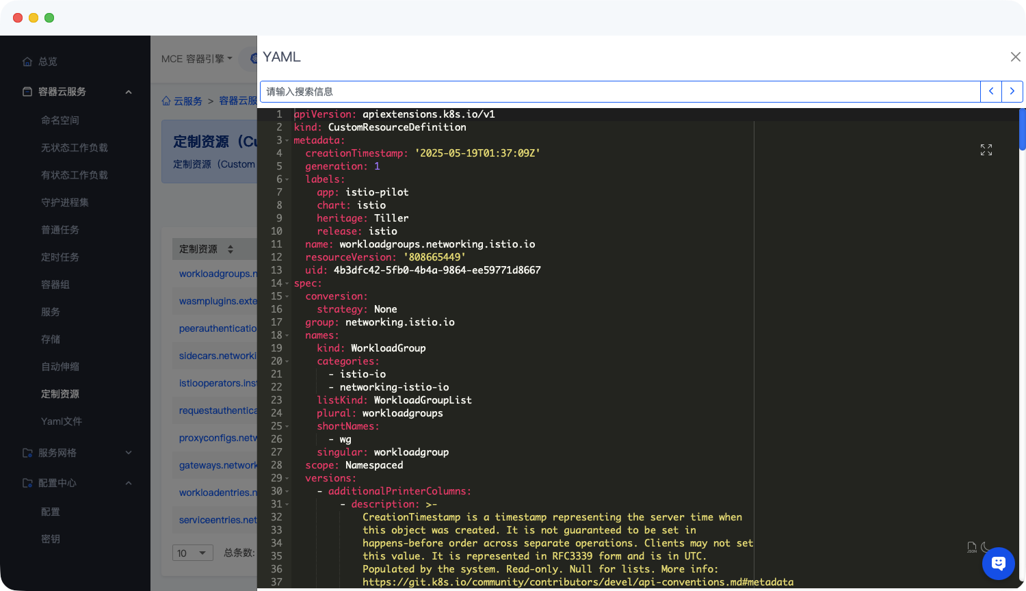Open the blue chat assistant button

tap(998, 564)
